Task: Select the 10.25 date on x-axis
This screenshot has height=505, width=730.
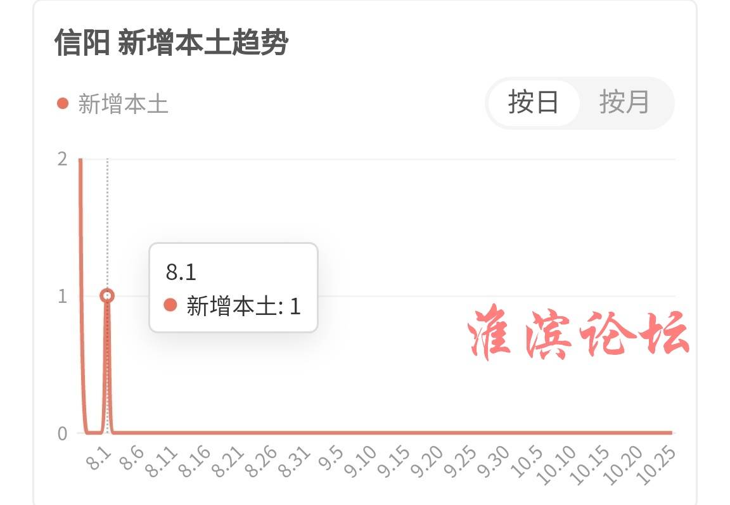Action: pyautogui.click(x=656, y=464)
